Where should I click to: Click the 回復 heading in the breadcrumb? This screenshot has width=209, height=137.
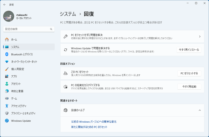(89, 14)
